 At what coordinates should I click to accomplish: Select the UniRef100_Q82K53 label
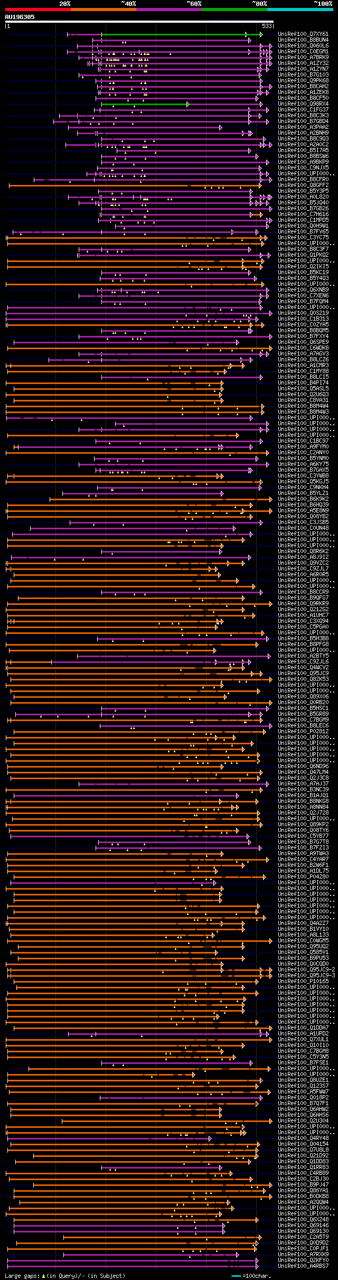coord(303,679)
